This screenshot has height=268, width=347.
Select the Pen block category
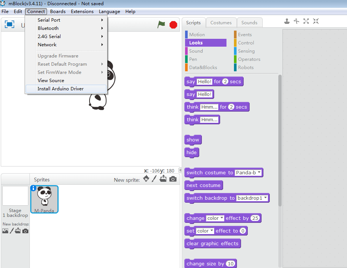[x=206, y=59]
